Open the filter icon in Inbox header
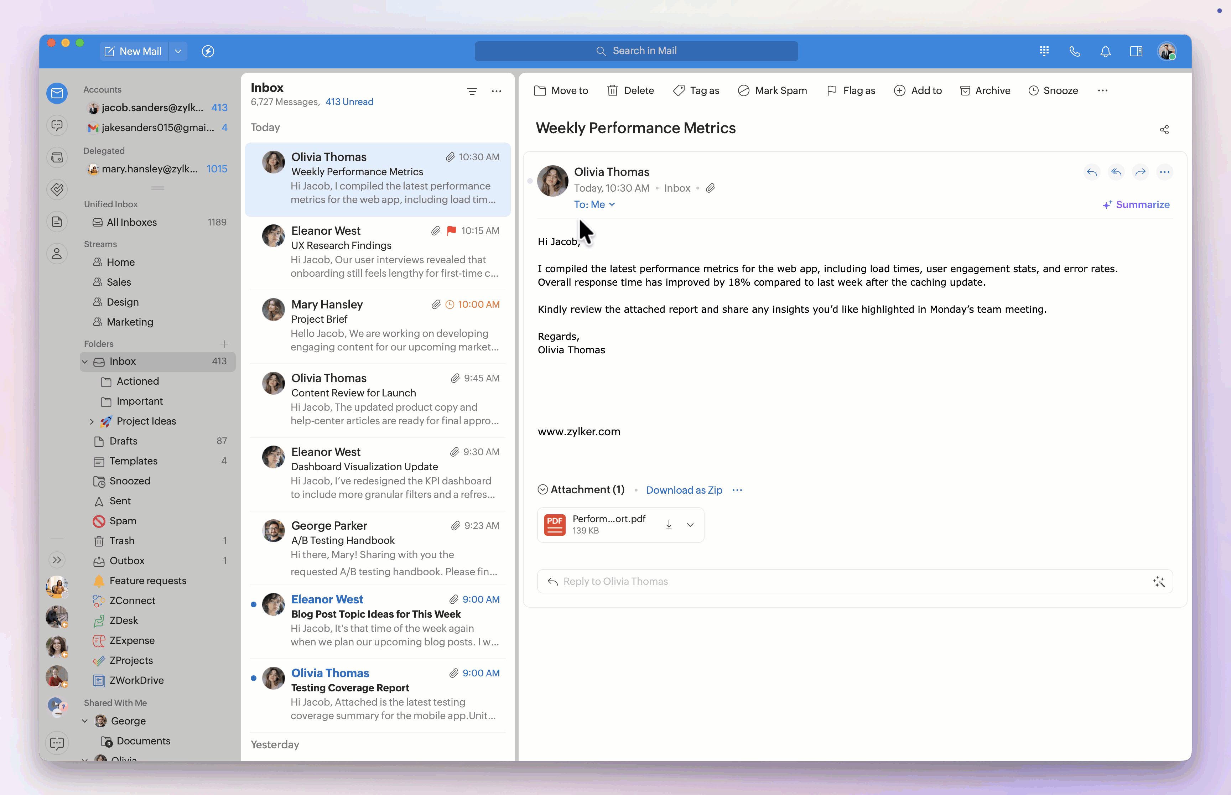 click(472, 92)
